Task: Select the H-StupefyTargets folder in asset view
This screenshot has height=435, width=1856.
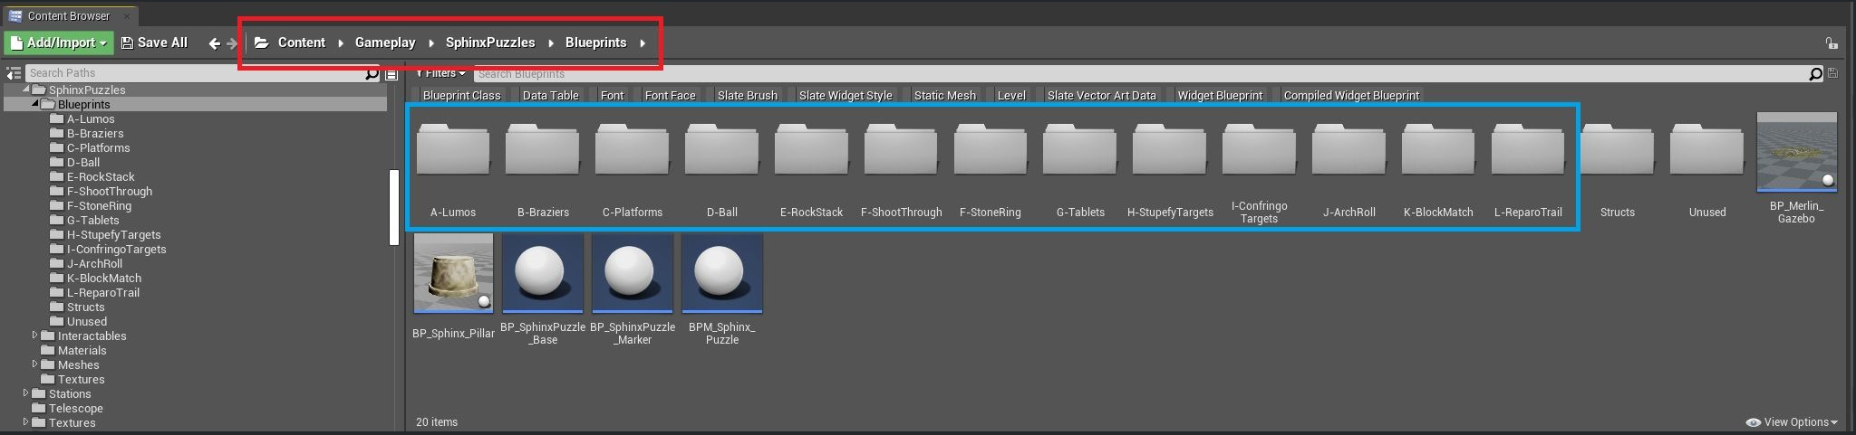Action: point(1170,150)
